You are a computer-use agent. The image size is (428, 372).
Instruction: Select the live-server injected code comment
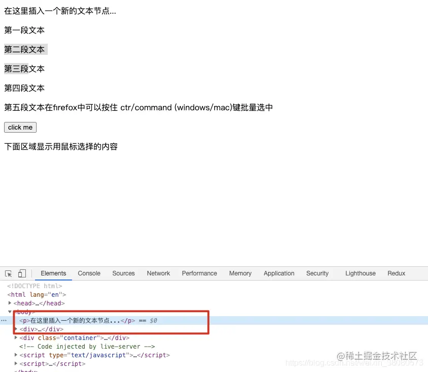pos(87,346)
